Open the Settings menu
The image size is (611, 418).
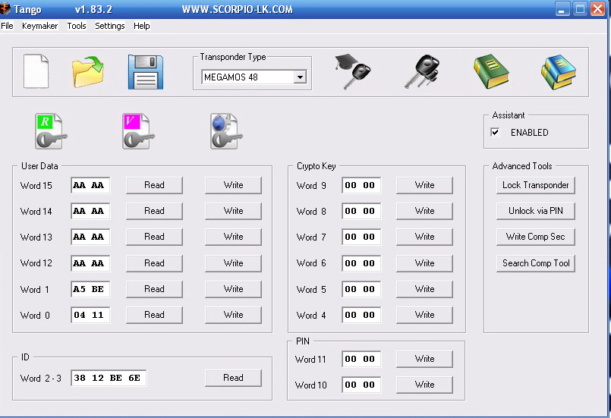coord(110,26)
